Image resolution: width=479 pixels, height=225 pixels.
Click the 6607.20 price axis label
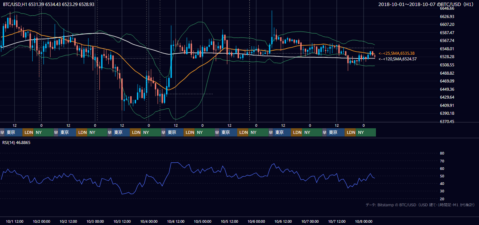point(447,24)
